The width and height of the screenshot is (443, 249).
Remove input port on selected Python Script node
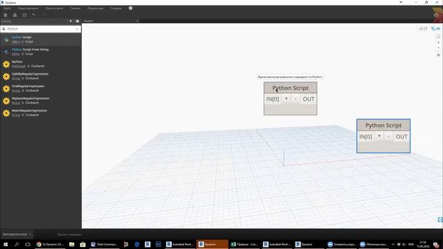click(388, 136)
